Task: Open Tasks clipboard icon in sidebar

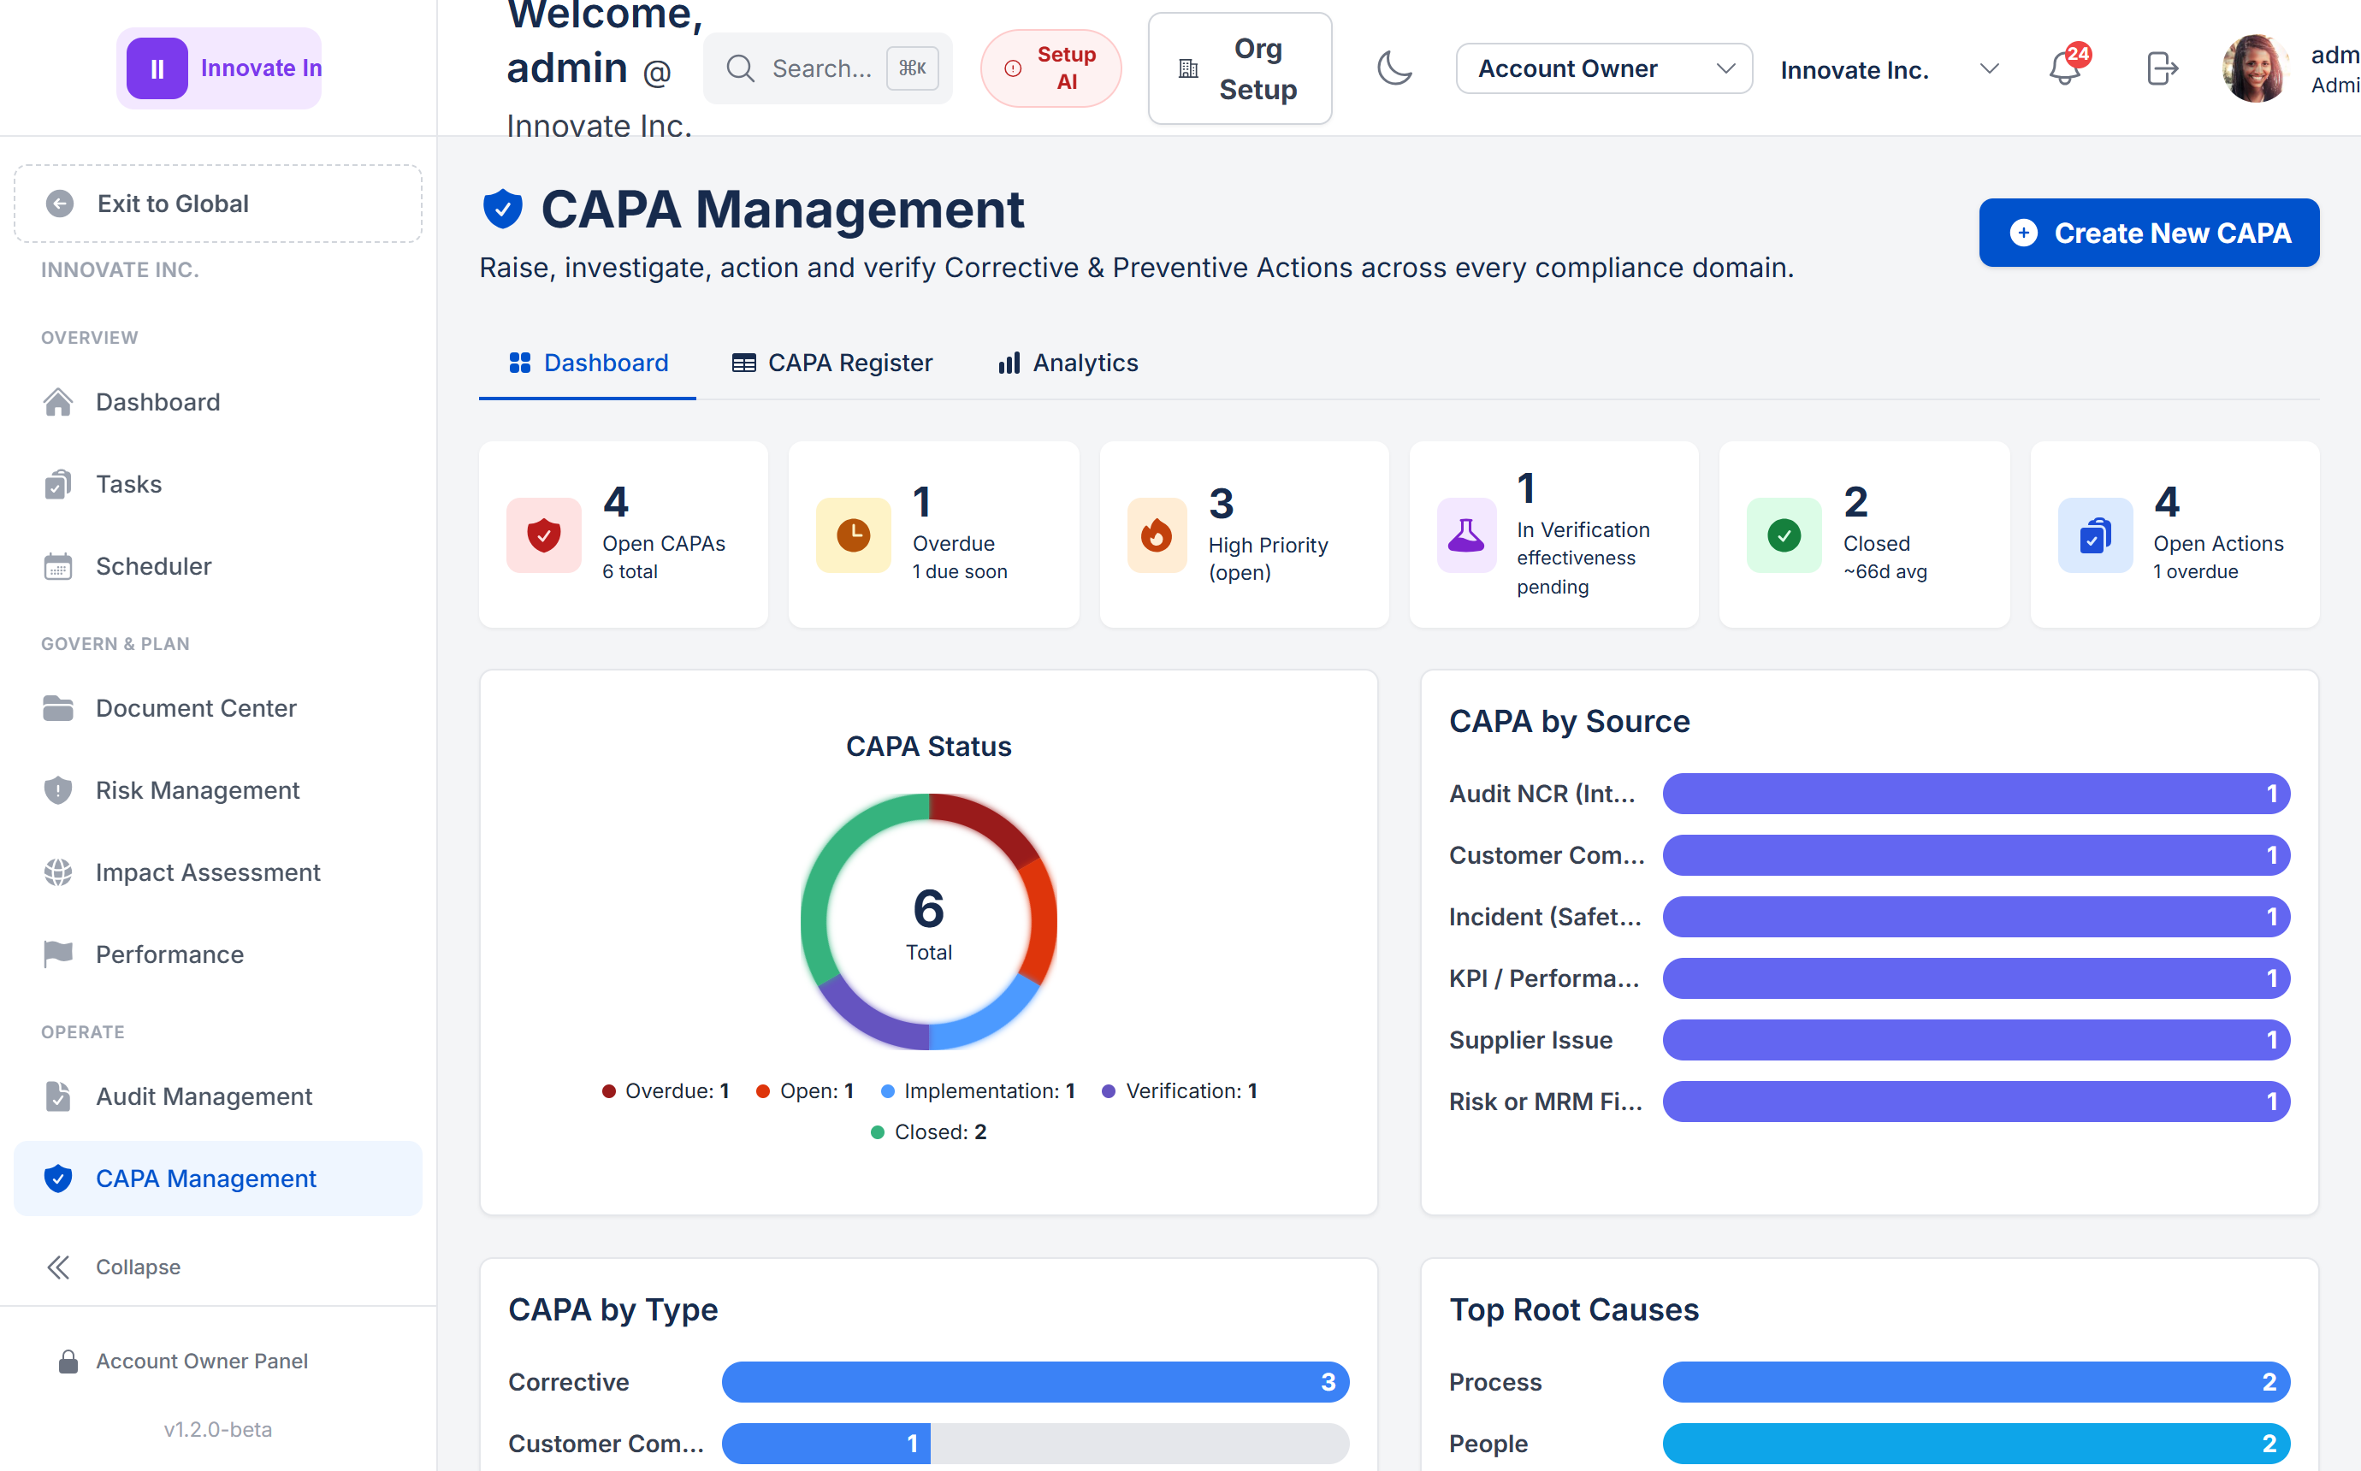Action: (58, 483)
